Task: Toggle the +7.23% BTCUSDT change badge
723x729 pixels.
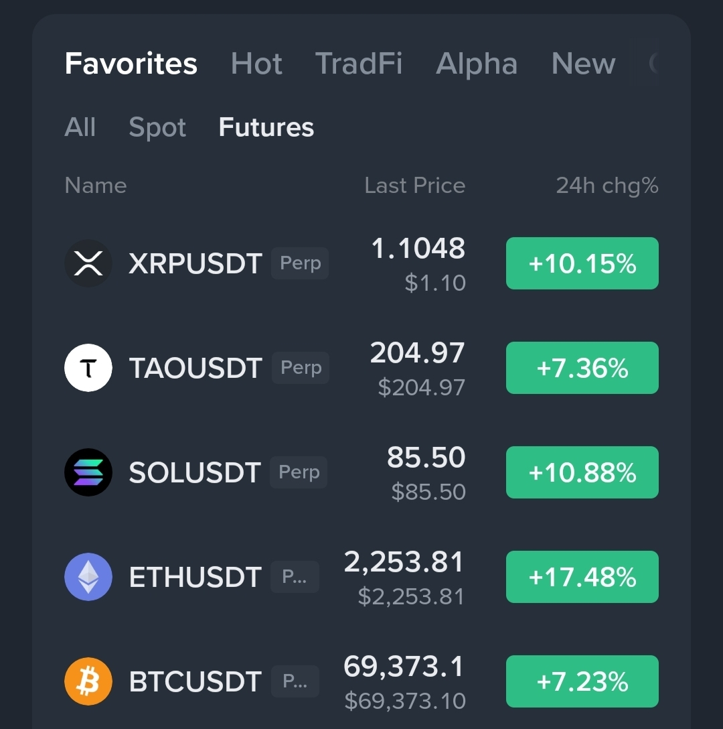Action: point(582,681)
